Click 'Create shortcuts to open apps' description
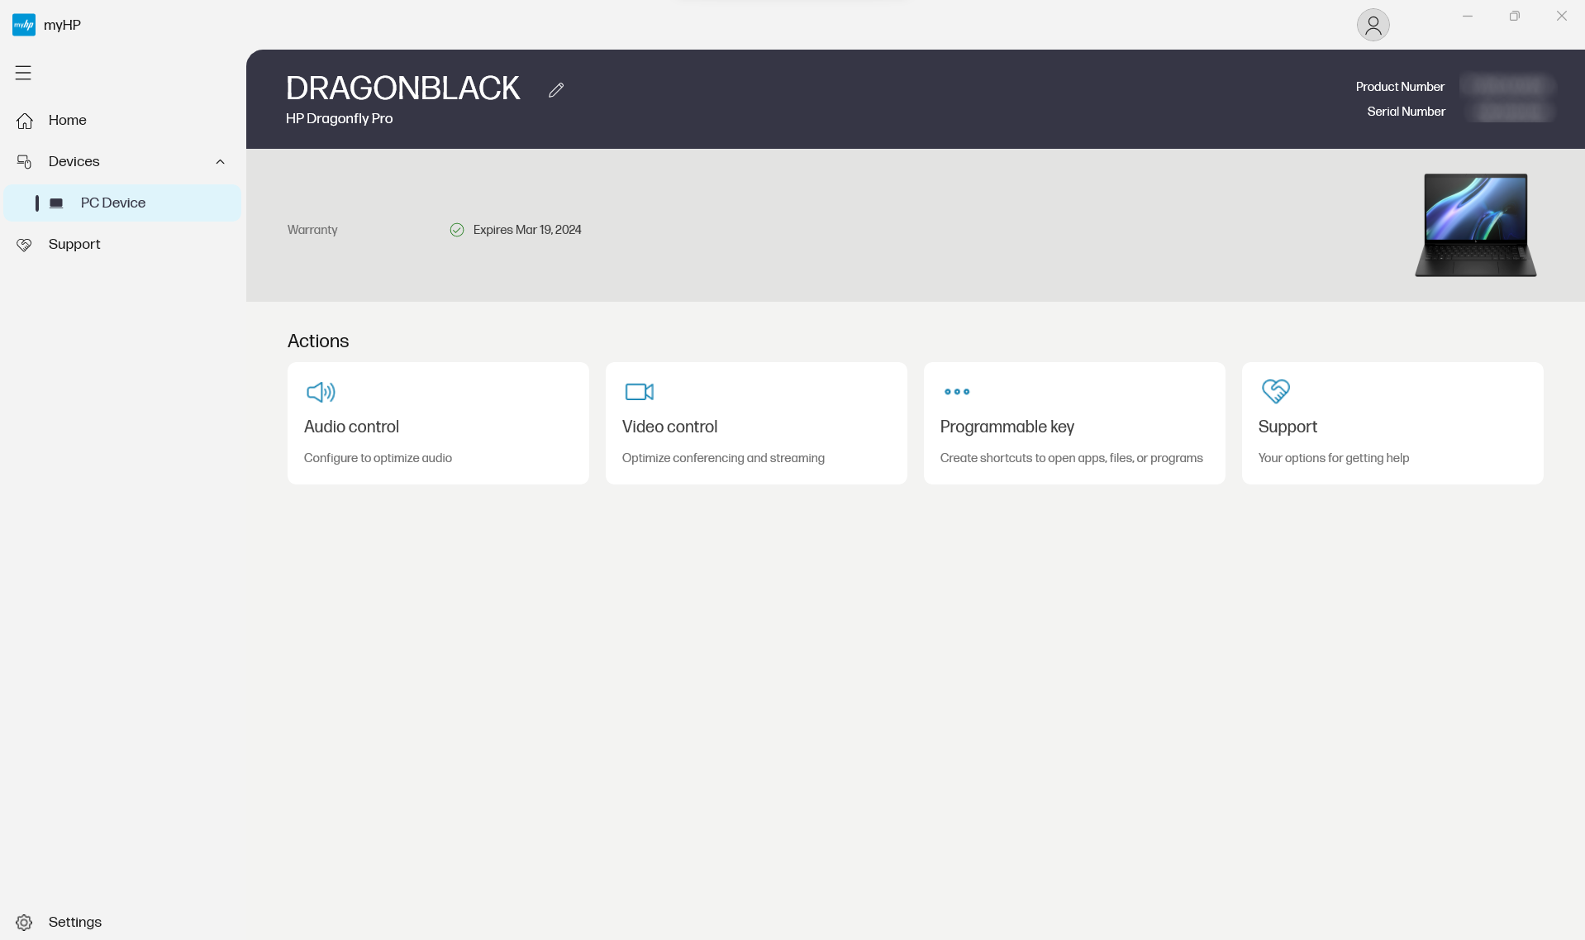1585x940 pixels. (x=1071, y=458)
